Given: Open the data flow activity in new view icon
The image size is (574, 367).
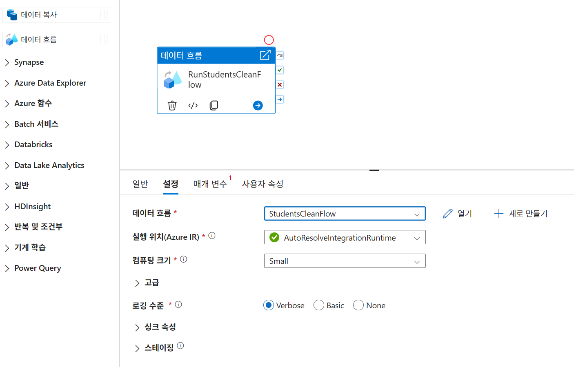Looking at the screenshot, I should 265,55.
